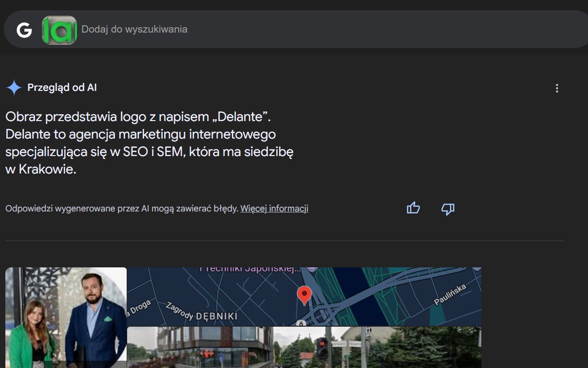Viewport: 588px width, 368px height.
Task: Open the Więcej informacji link
Action: (x=274, y=208)
